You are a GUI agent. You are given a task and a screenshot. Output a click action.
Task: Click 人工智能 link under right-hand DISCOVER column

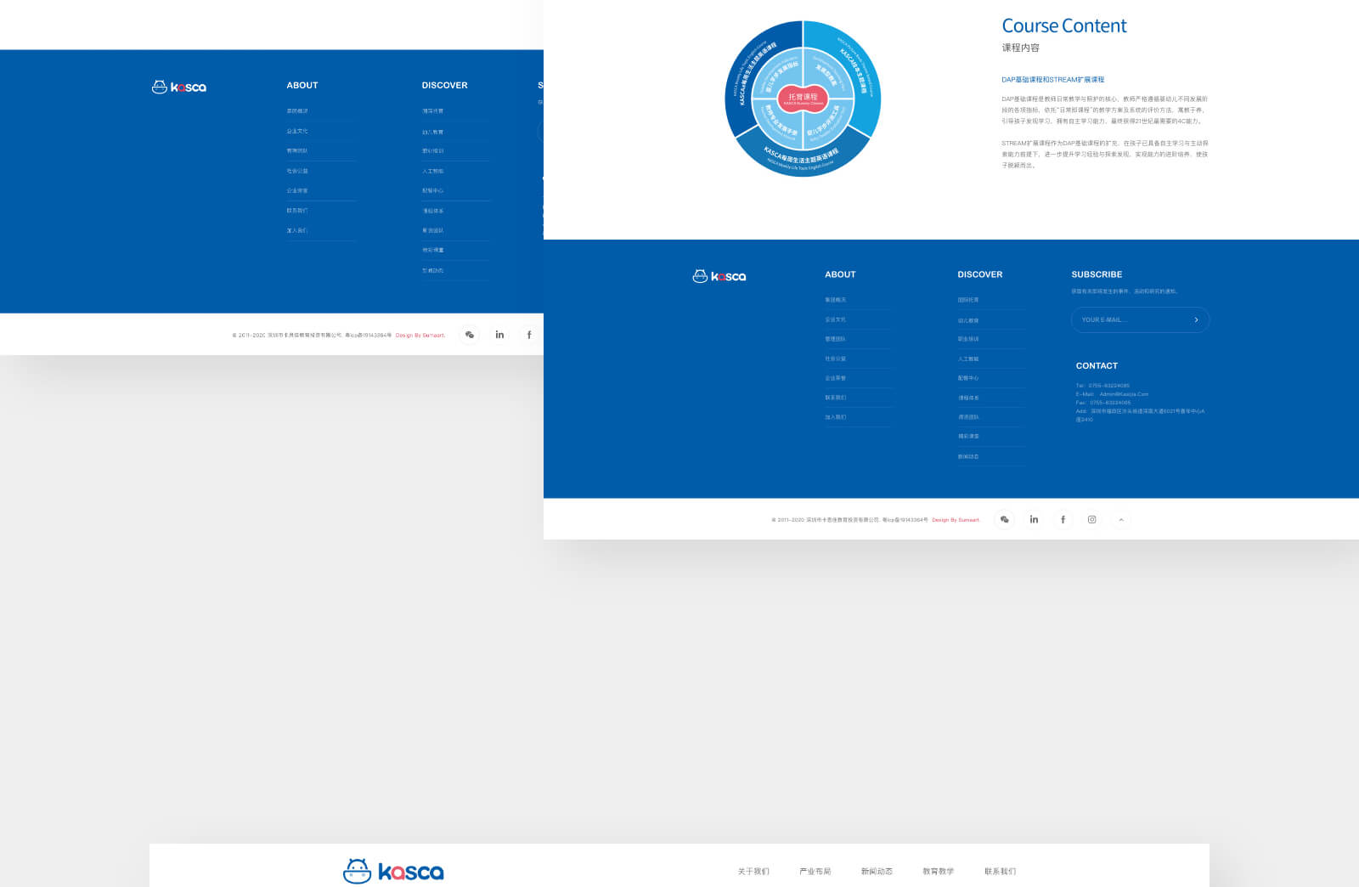[x=968, y=359]
